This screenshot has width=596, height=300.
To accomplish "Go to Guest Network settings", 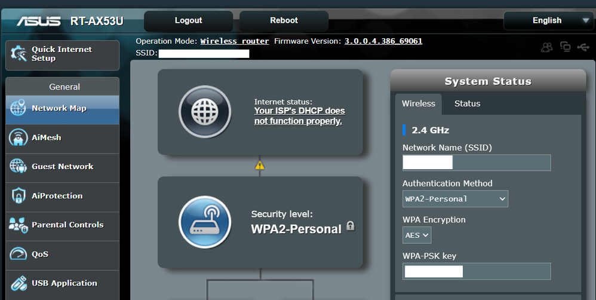I will click(x=63, y=167).
